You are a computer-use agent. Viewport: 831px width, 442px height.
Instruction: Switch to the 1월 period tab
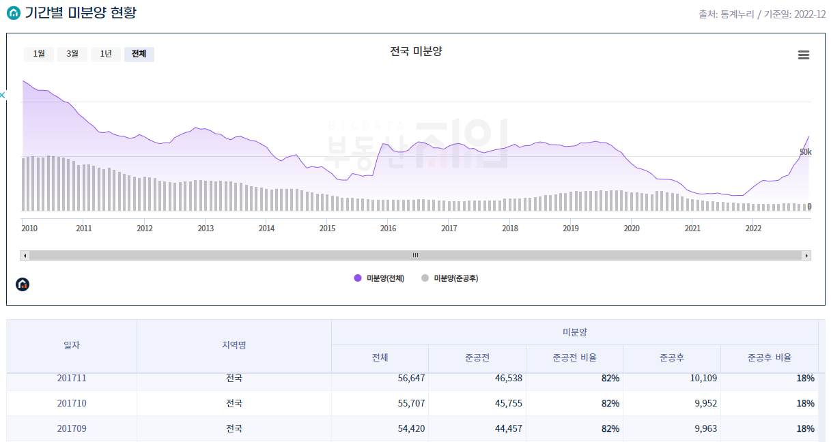pos(38,54)
